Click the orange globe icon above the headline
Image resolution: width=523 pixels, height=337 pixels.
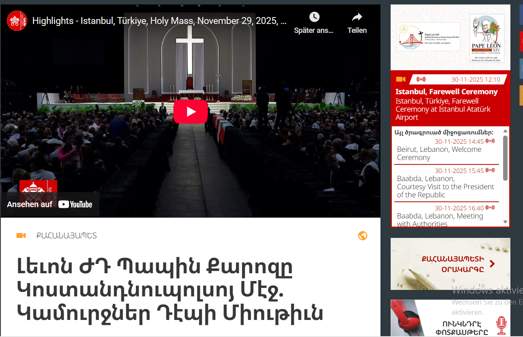(x=363, y=236)
